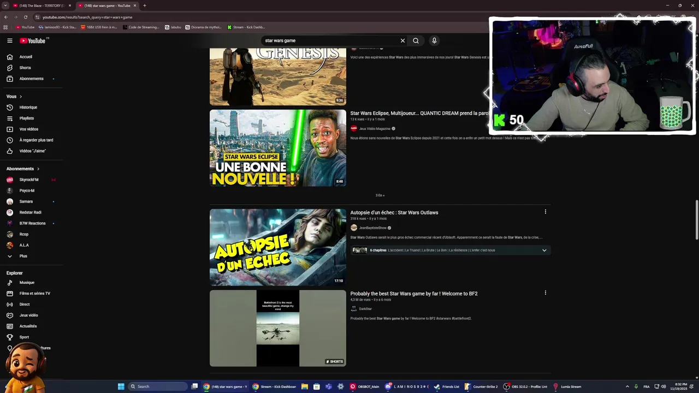This screenshot has width=699, height=393.
Task: Open the 16Bit USB frein bookmark
Action: click(99, 27)
